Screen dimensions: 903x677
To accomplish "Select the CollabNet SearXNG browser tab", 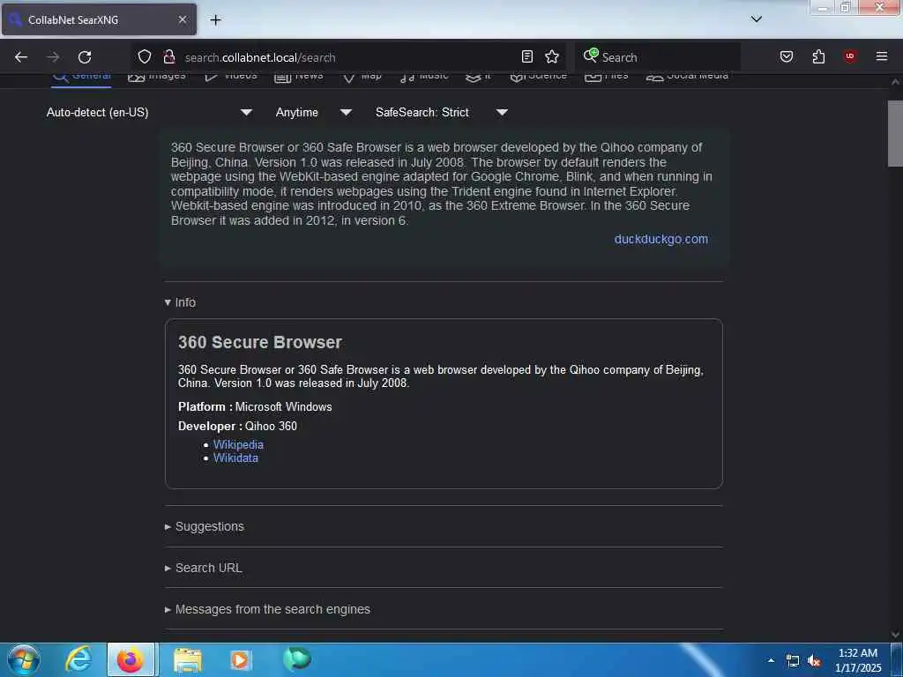I will (x=99, y=19).
